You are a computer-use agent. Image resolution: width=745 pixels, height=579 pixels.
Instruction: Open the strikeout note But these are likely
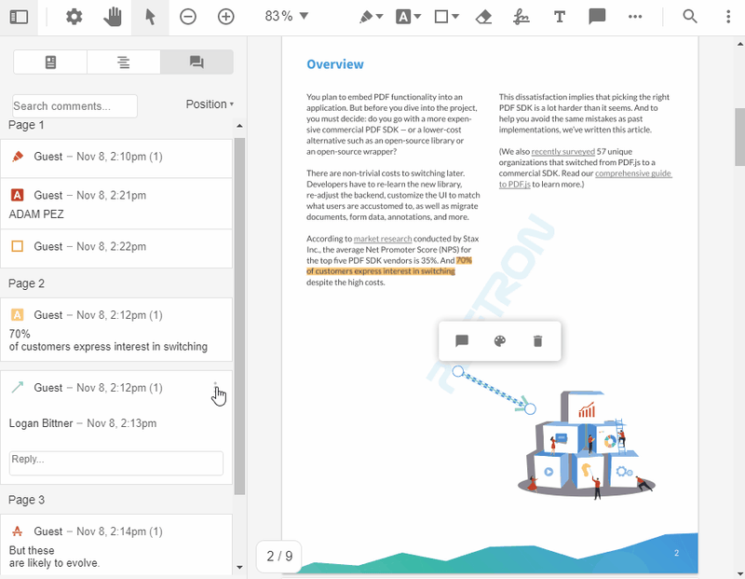[116, 546]
